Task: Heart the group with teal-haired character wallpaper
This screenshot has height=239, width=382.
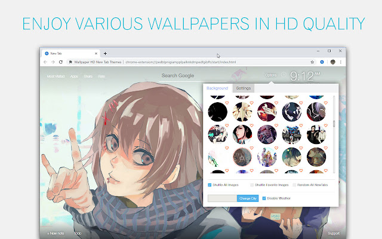Action: pyautogui.click(x=227, y=125)
